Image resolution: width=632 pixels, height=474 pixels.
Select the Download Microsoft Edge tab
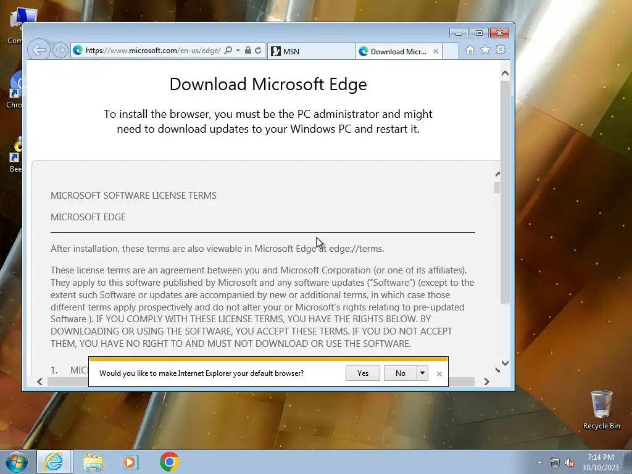pos(398,51)
